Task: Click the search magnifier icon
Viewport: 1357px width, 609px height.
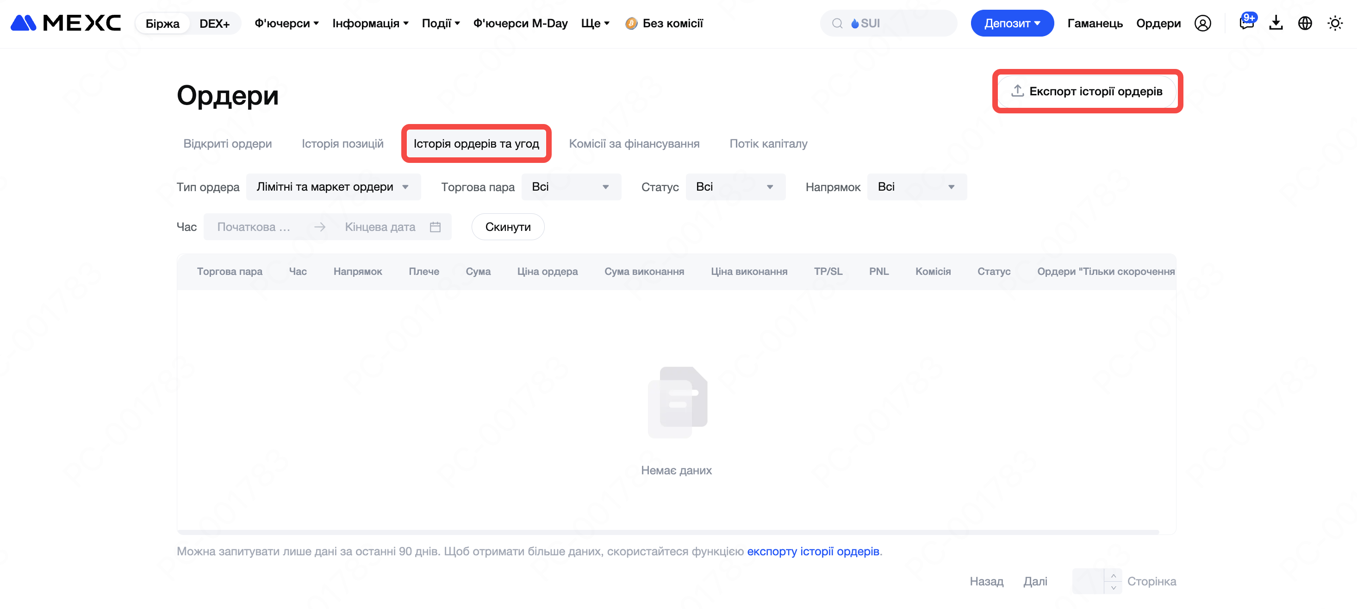Action: pyautogui.click(x=836, y=23)
